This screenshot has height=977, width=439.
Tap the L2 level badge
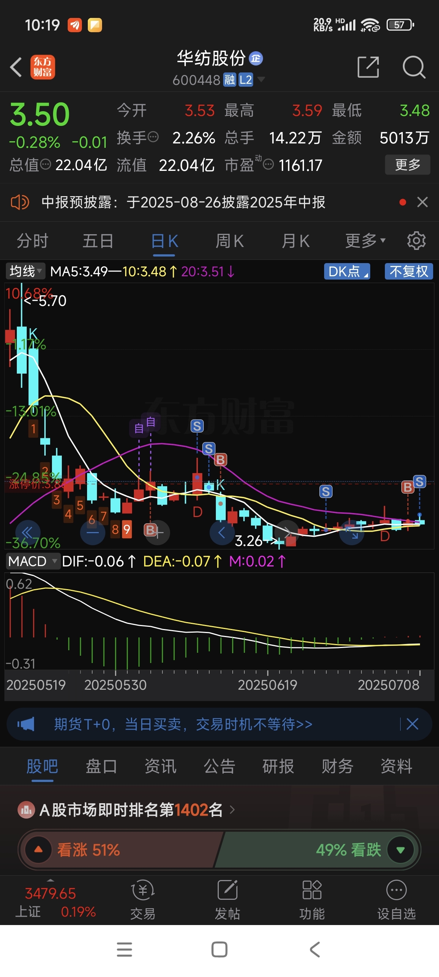pyautogui.click(x=246, y=80)
